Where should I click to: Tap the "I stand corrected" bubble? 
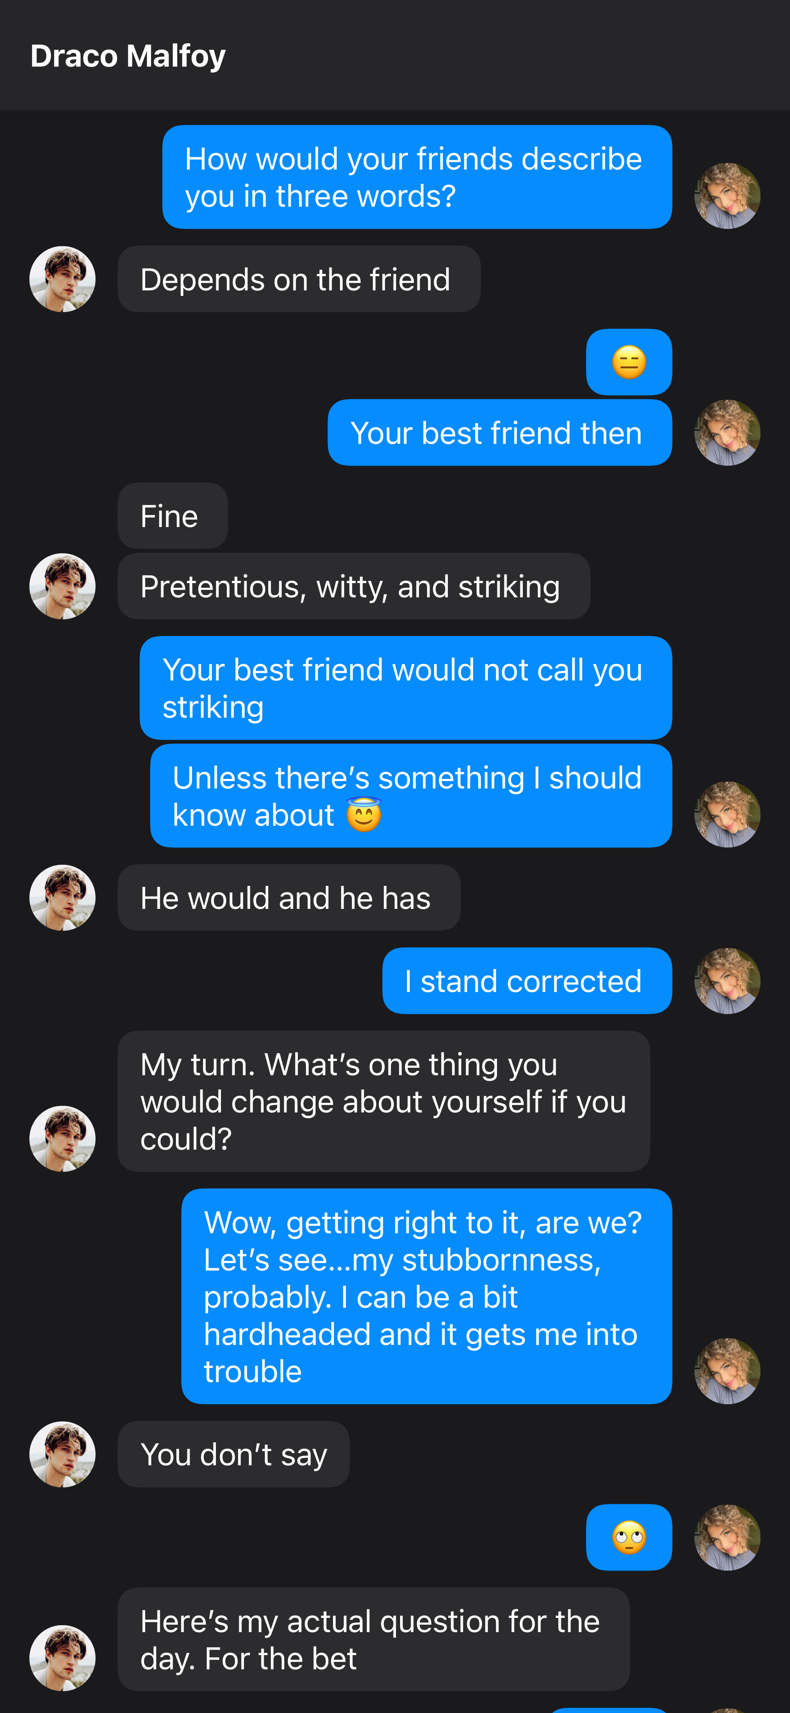527,981
